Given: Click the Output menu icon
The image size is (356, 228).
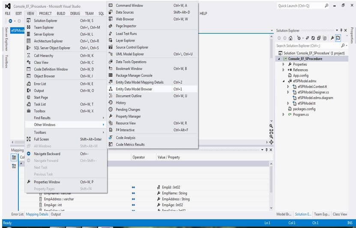Looking at the screenshot, I should (x=29, y=90).
